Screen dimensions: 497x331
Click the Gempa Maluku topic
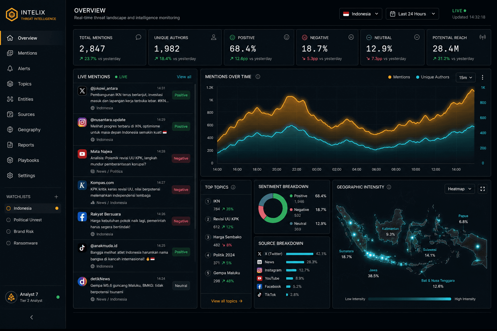[226, 277]
